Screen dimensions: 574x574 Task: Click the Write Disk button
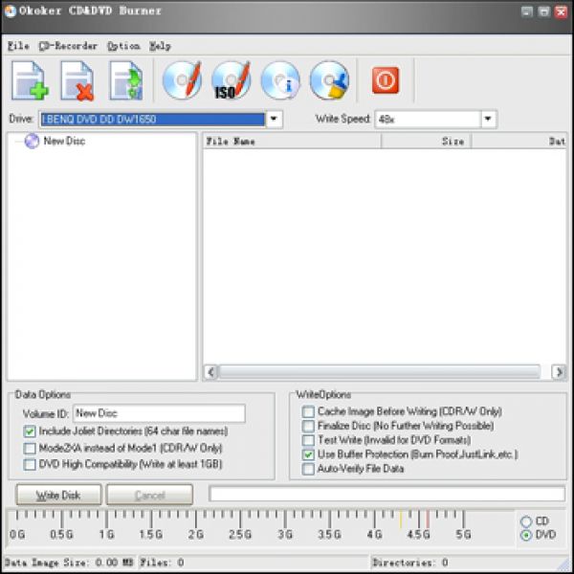(58, 495)
